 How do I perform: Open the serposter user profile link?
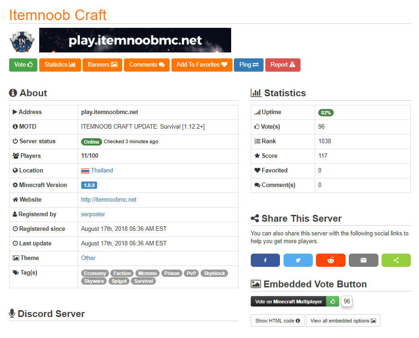point(93,214)
